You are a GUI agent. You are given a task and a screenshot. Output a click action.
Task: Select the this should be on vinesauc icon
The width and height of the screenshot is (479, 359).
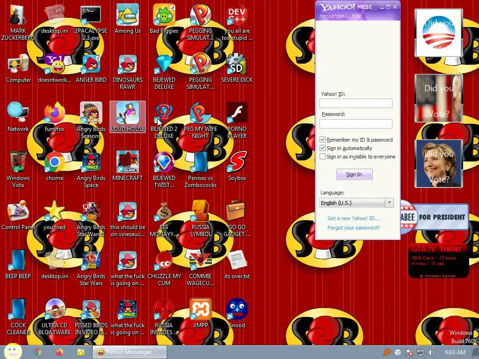point(128,219)
